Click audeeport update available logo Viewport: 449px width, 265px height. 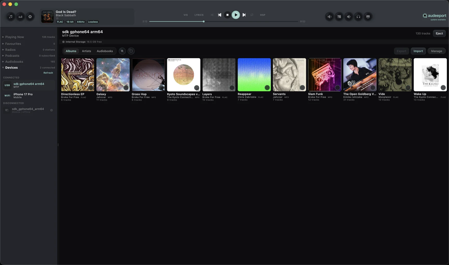(x=434, y=17)
